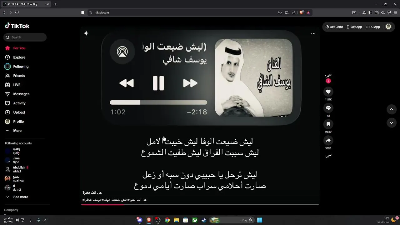Screen dimensions: 400x225
Task: Click the Get App button
Action: click(x=354, y=27)
